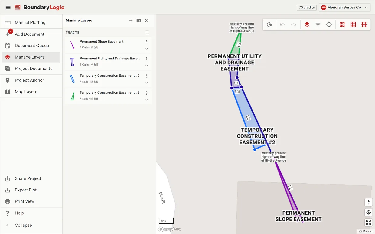The height and width of the screenshot is (234, 375).
Task: Expand Temporary Construction Easement #2 details
Action: 147,83
